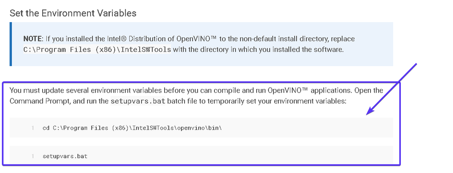Click line number 1 of the setupvars.bat block
Screen dimensions: 453x173
33,156
